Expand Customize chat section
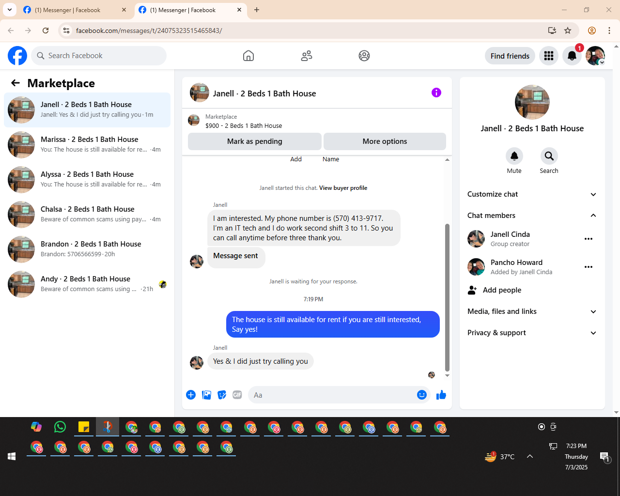Screen dimensions: 620x496 pyautogui.click(x=532, y=194)
